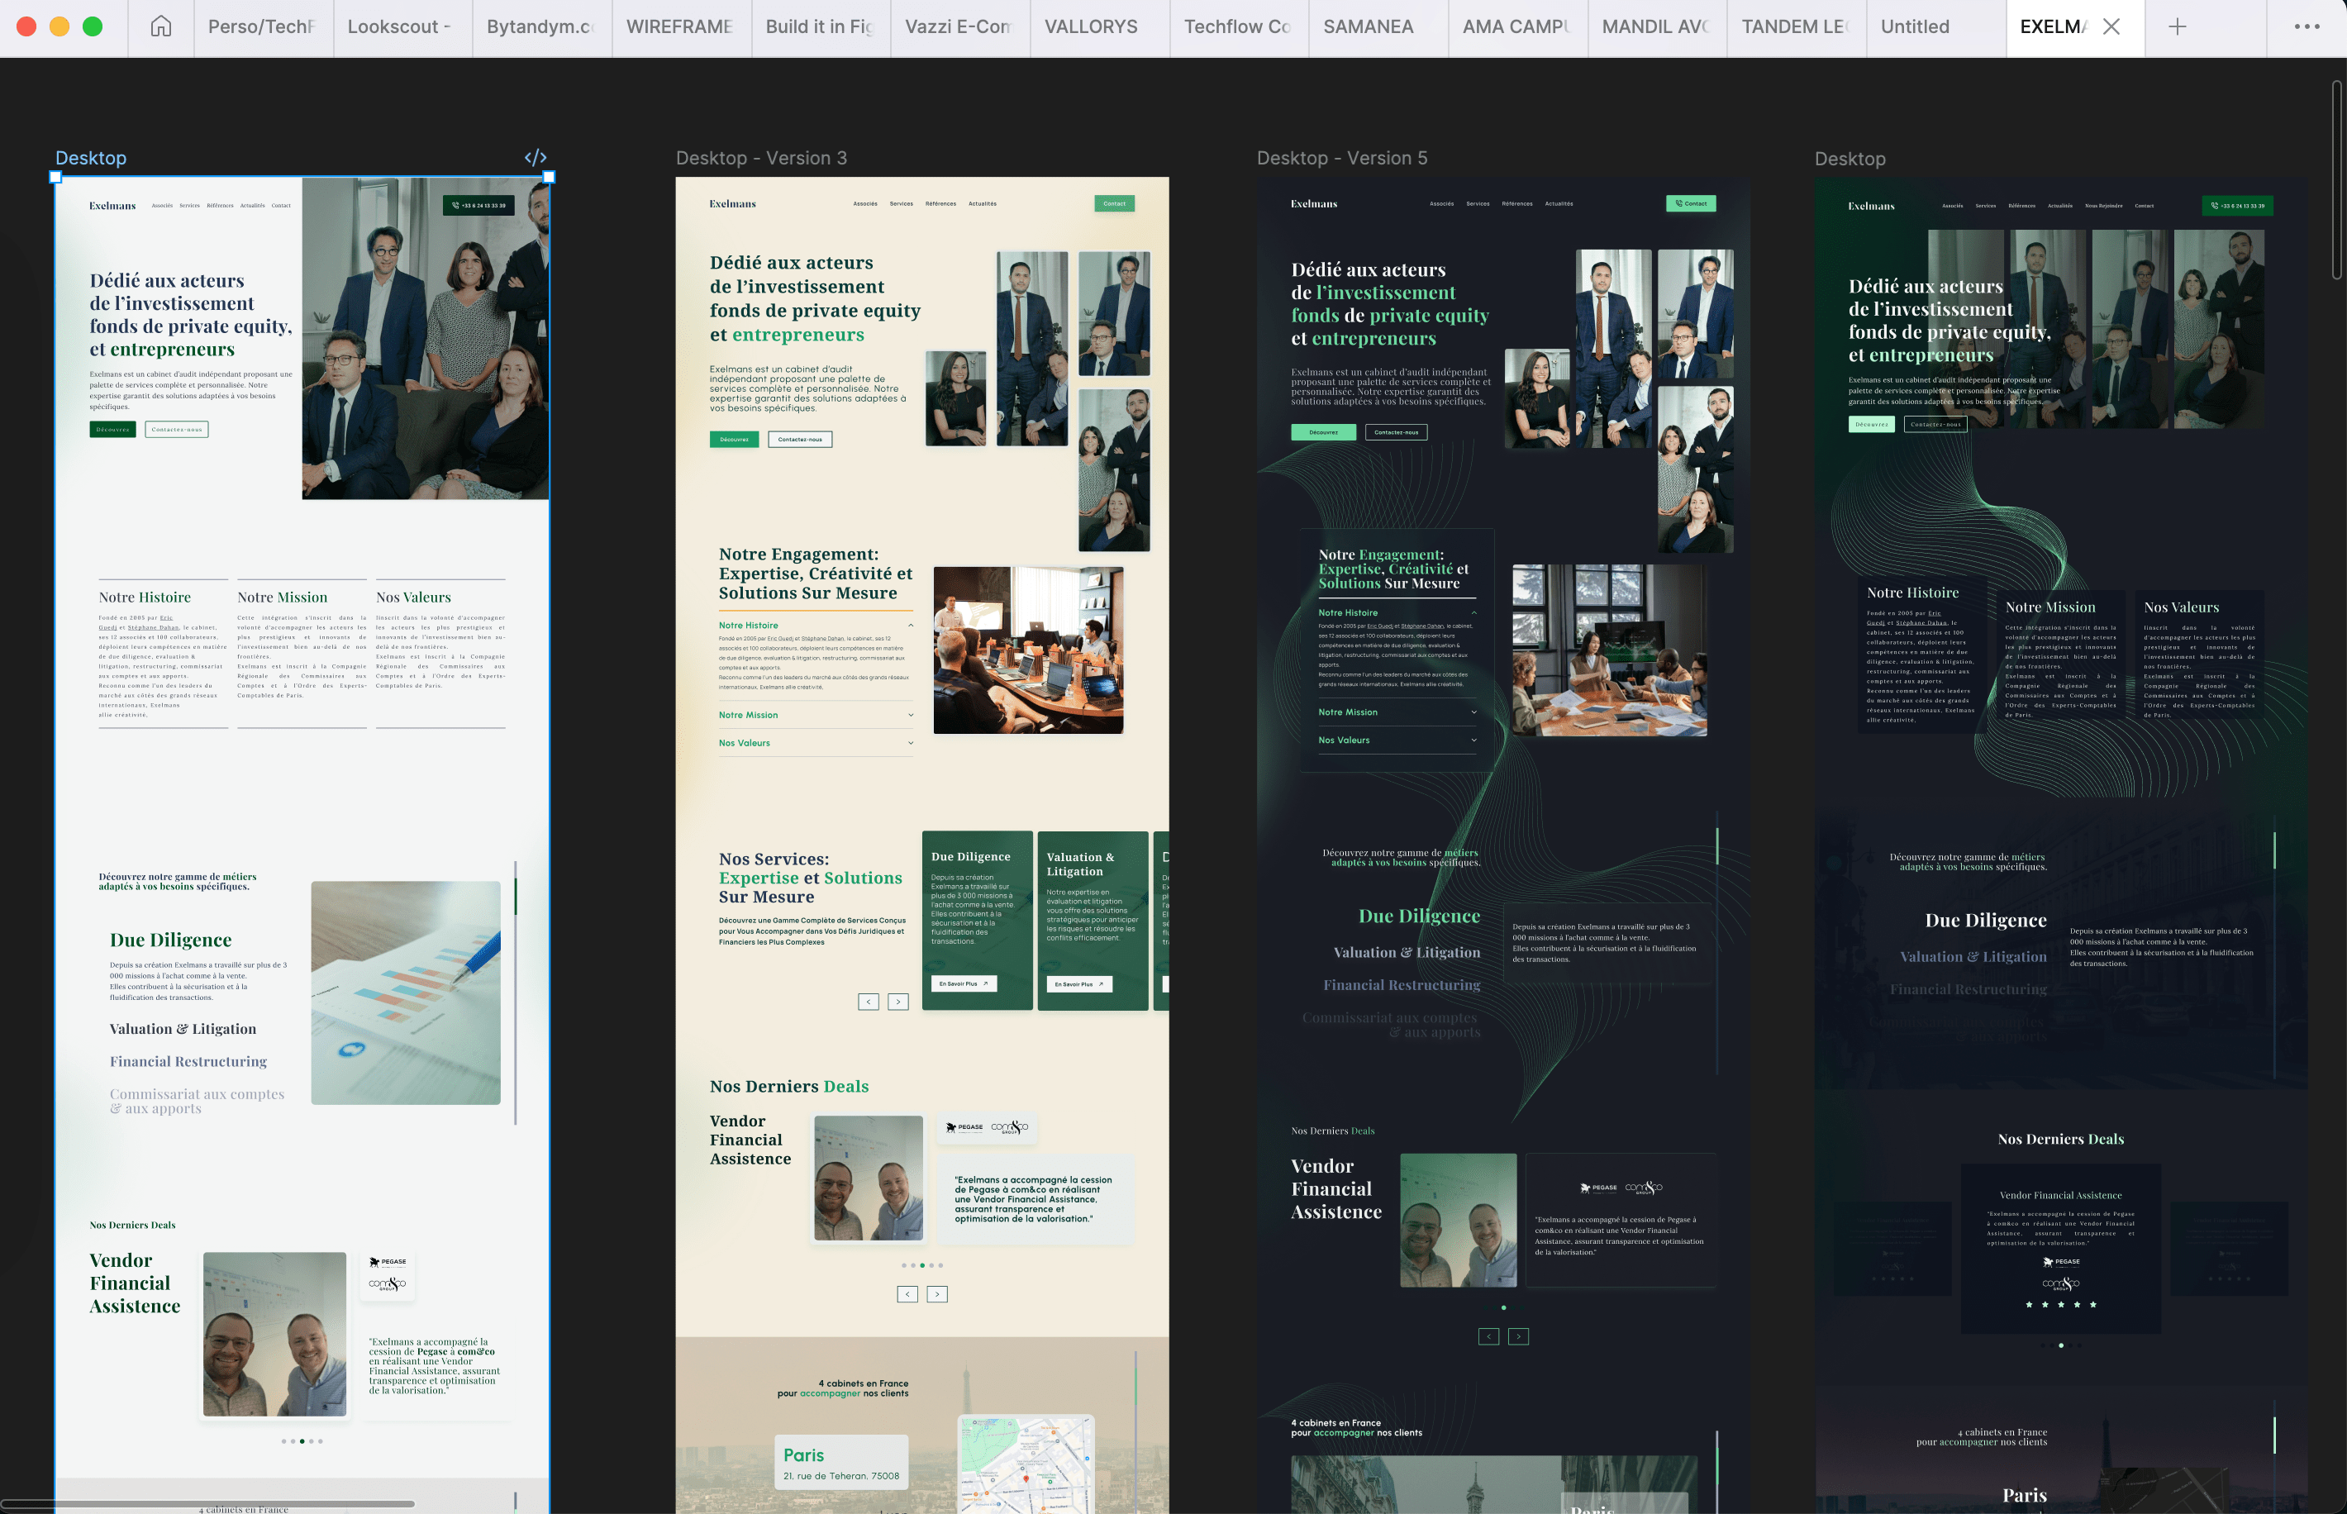Open the three-dots overflow menu
This screenshot has width=2347, height=1514.
[x=2307, y=26]
